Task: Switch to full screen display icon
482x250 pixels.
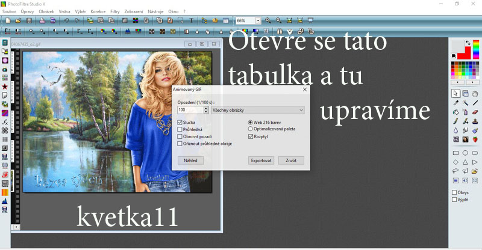Action: (x=310, y=20)
